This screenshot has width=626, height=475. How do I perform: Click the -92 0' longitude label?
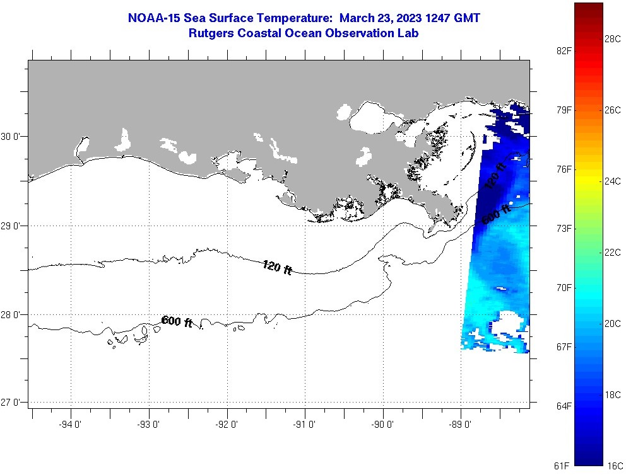(227, 425)
